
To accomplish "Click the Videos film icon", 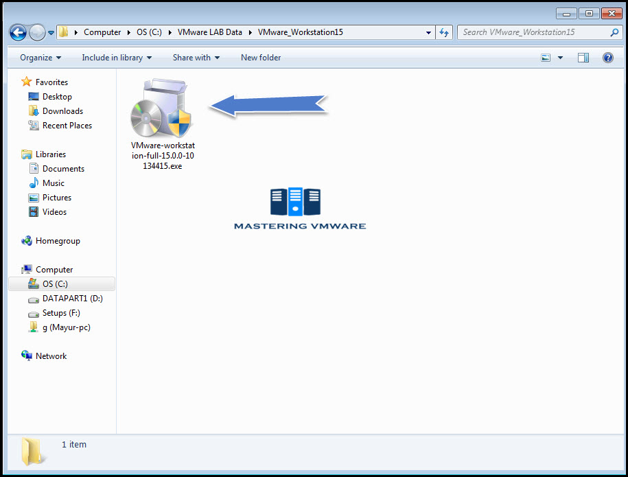I will [34, 212].
